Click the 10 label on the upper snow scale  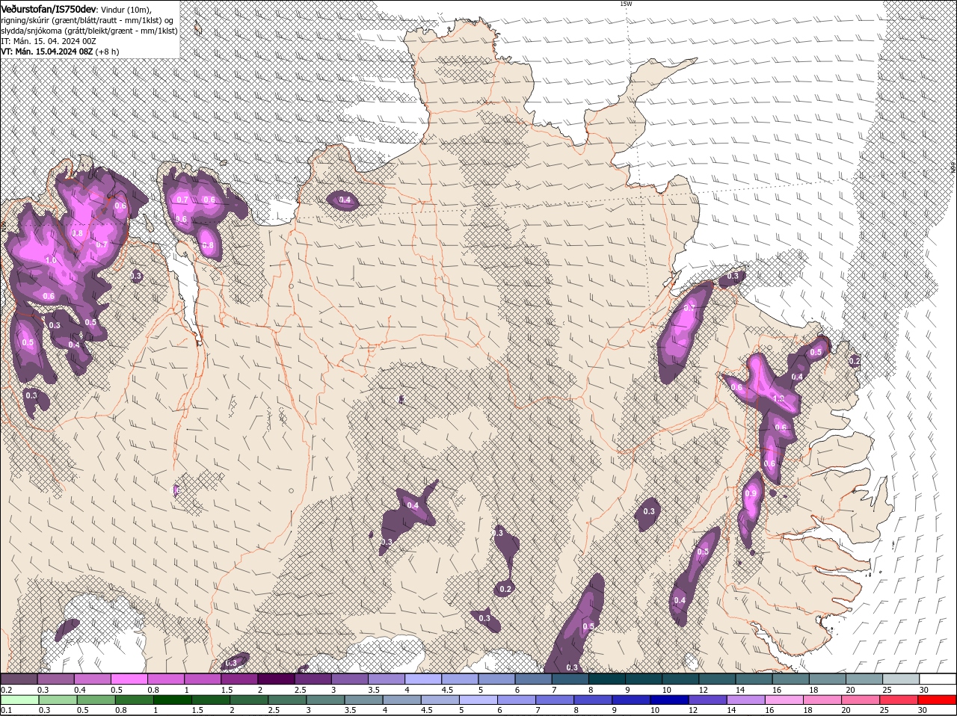665,690
